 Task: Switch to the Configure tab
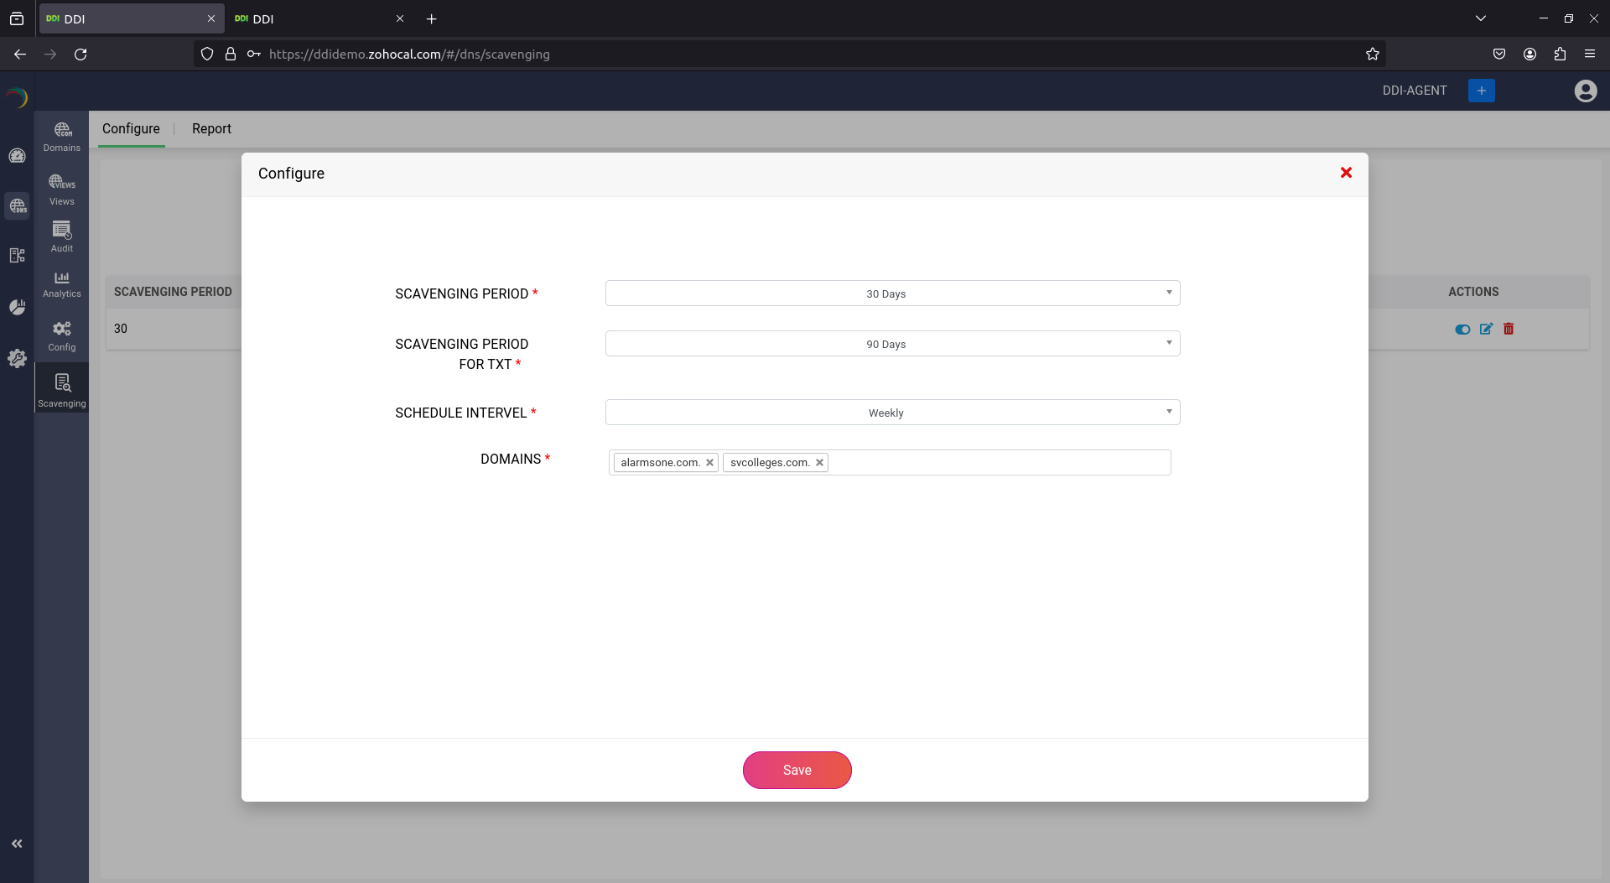point(131,128)
